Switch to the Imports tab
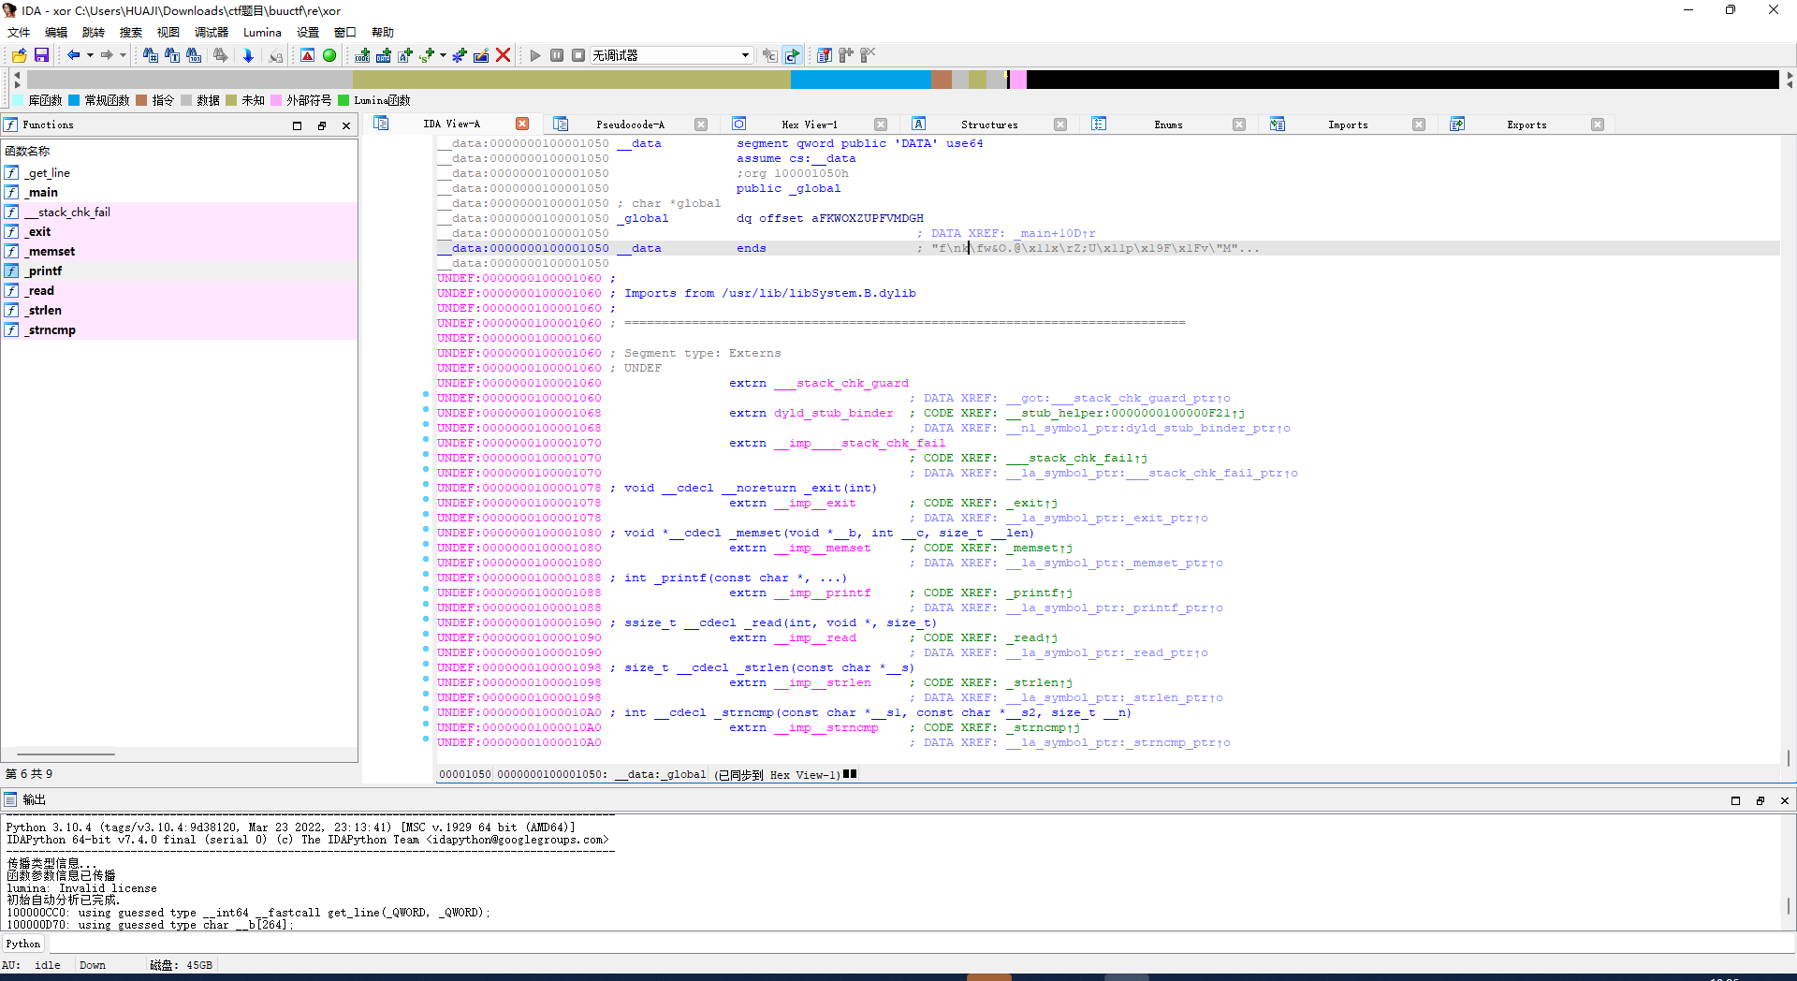 pos(1348,124)
